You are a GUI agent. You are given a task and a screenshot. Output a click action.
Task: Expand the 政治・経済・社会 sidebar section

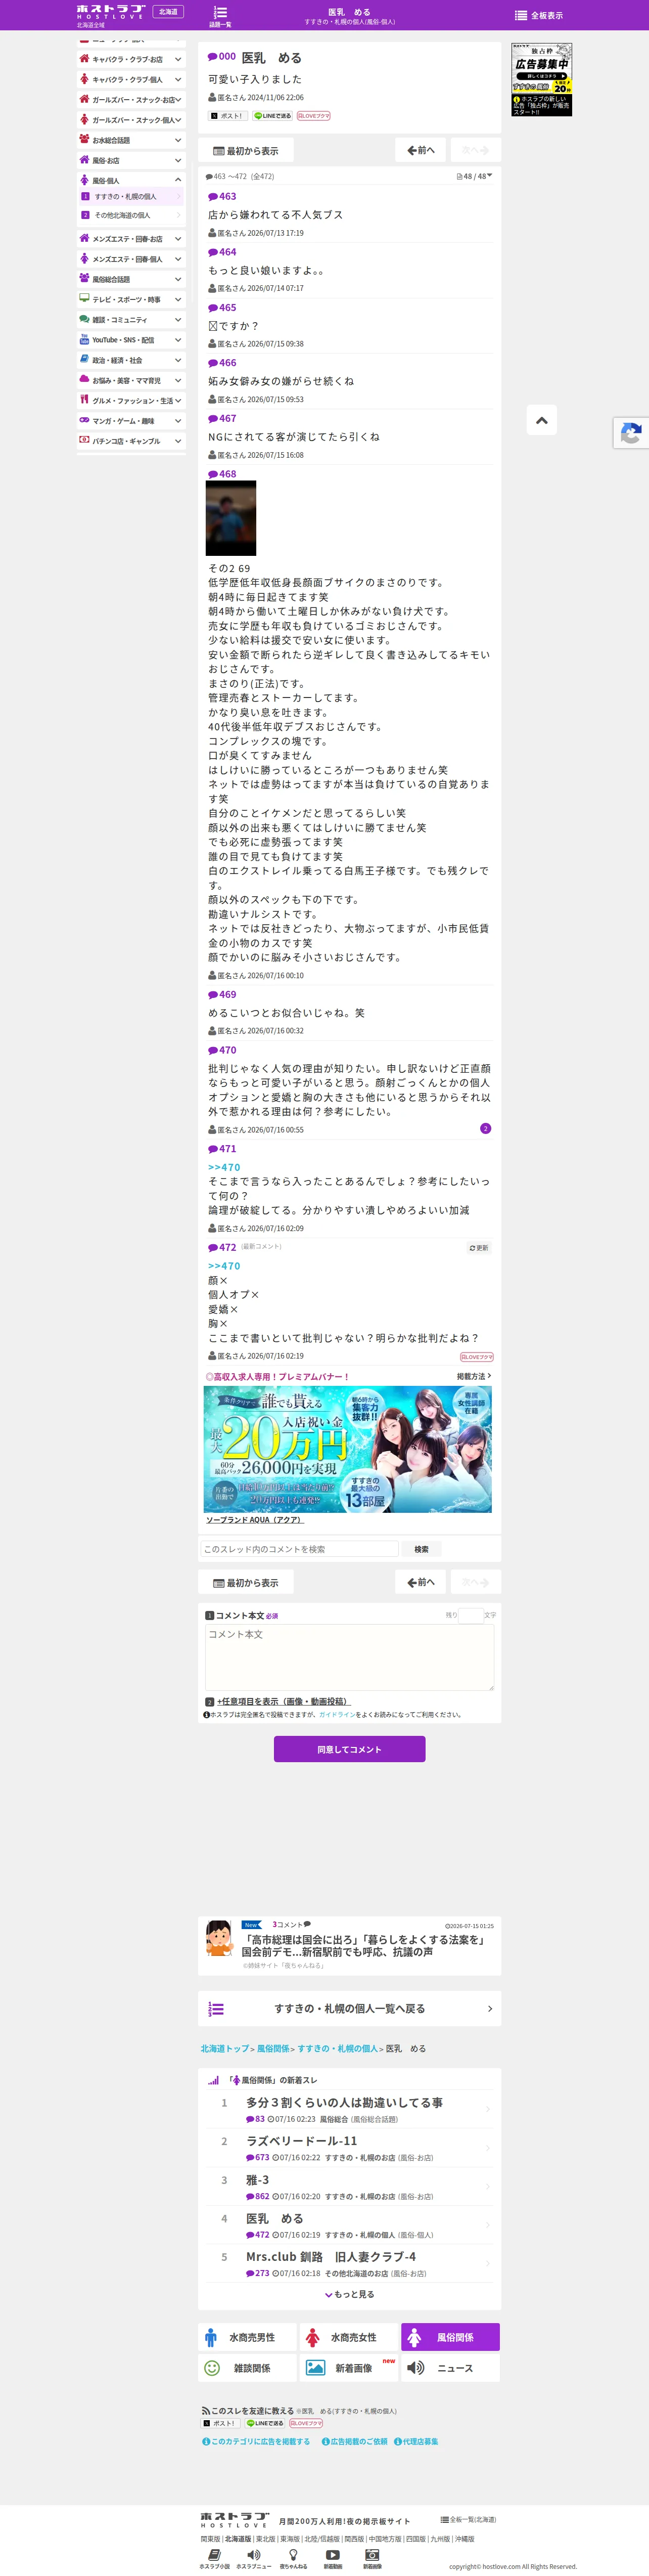click(131, 360)
